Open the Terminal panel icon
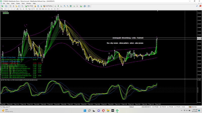The image size is (202, 113). click(19, 6)
